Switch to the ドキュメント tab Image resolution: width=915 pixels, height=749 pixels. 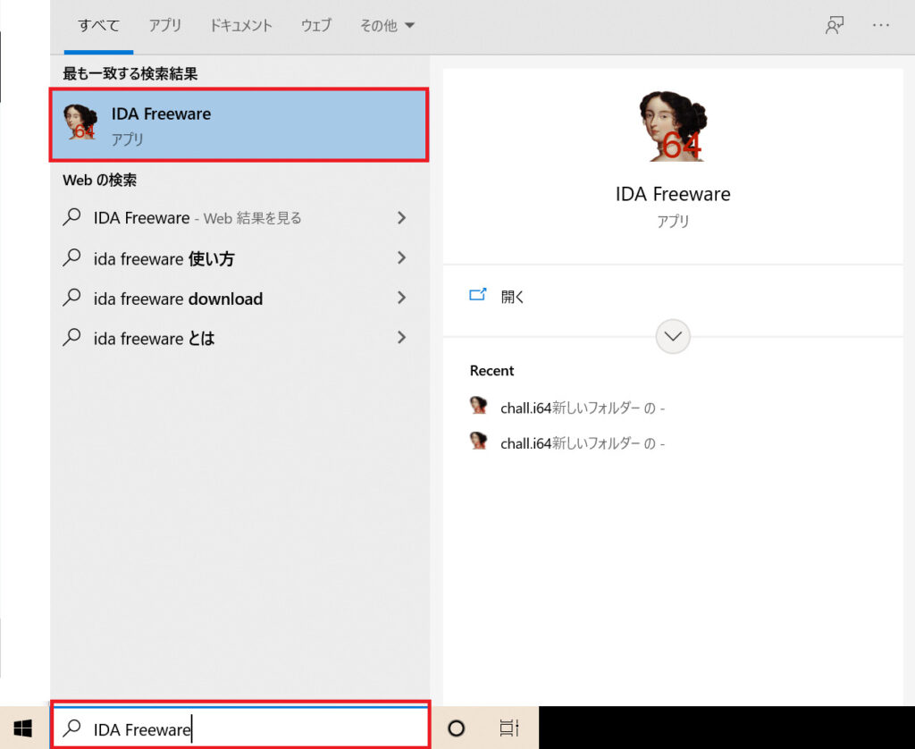(x=240, y=25)
